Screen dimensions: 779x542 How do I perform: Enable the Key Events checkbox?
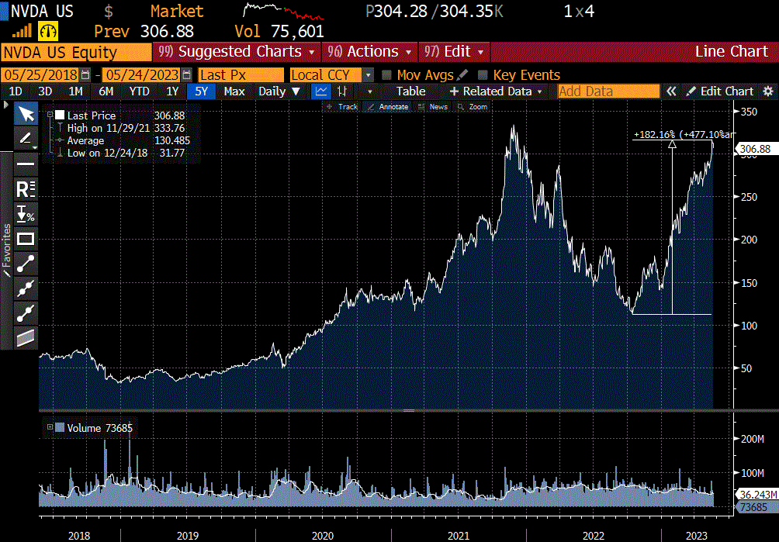point(482,75)
